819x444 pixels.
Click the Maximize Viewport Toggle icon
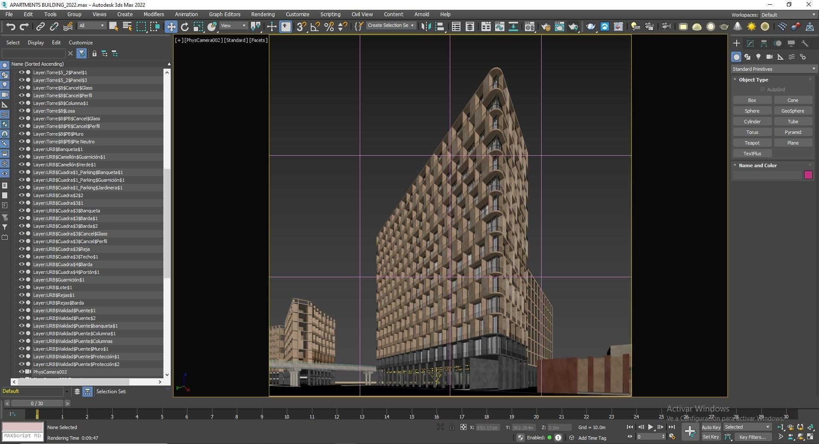click(810, 436)
